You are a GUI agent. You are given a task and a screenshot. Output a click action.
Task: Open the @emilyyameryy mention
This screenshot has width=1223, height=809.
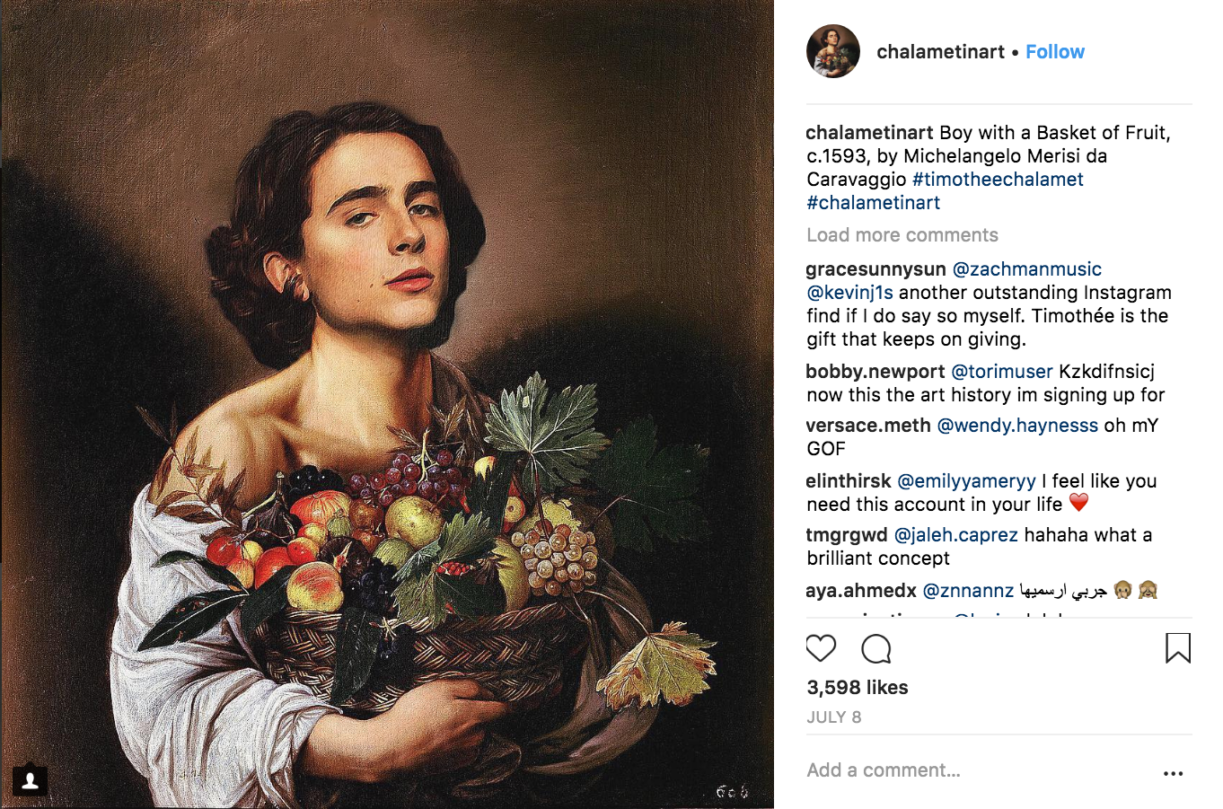(x=966, y=481)
